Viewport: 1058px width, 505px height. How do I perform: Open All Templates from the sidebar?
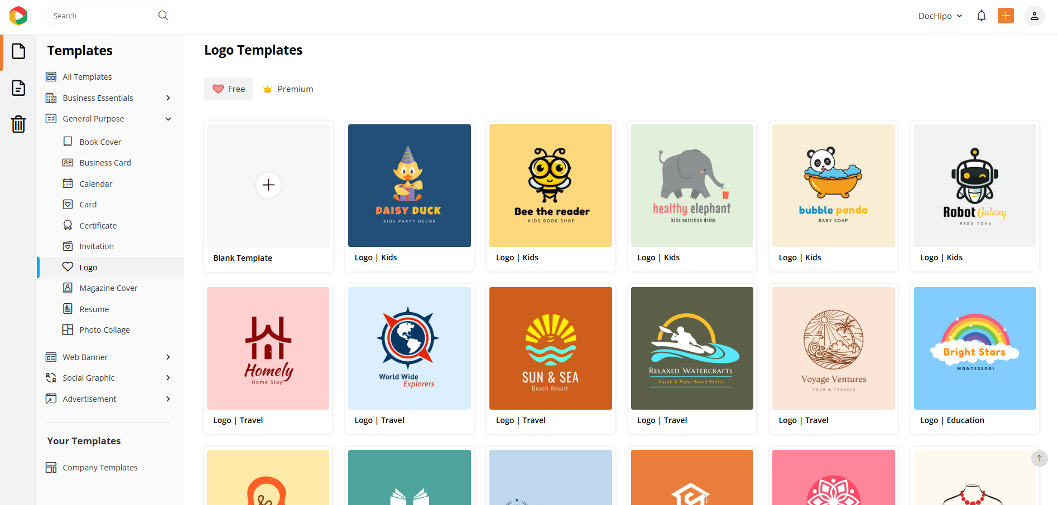point(86,76)
